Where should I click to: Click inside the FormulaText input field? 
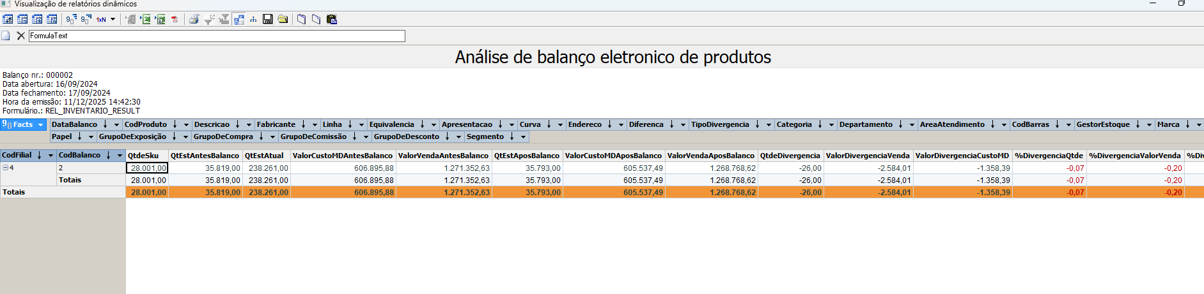[217, 36]
